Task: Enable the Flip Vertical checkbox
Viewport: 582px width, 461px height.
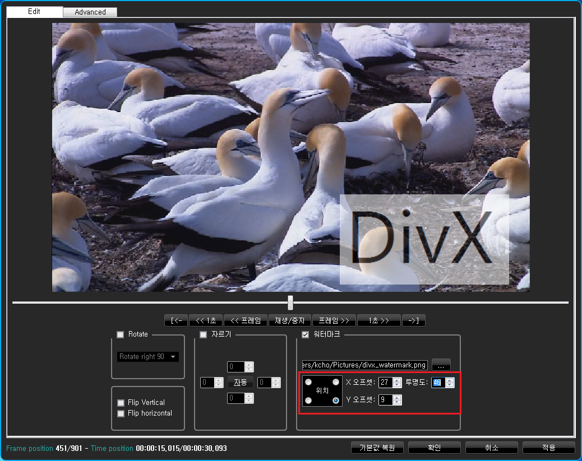Action: (x=121, y=403)
